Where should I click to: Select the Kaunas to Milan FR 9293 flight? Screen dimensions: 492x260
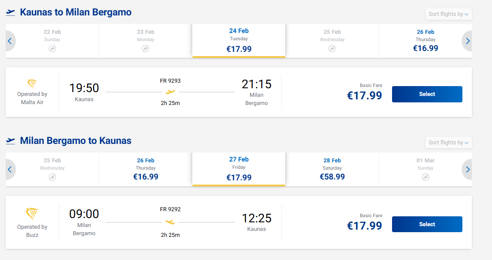pyautogui.click(x=427, y=94)
